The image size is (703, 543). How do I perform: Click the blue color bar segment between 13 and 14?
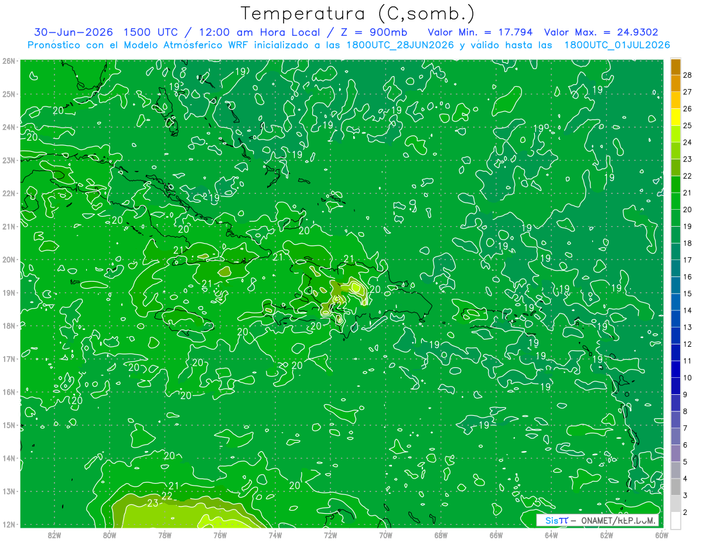tap(675, 319)
